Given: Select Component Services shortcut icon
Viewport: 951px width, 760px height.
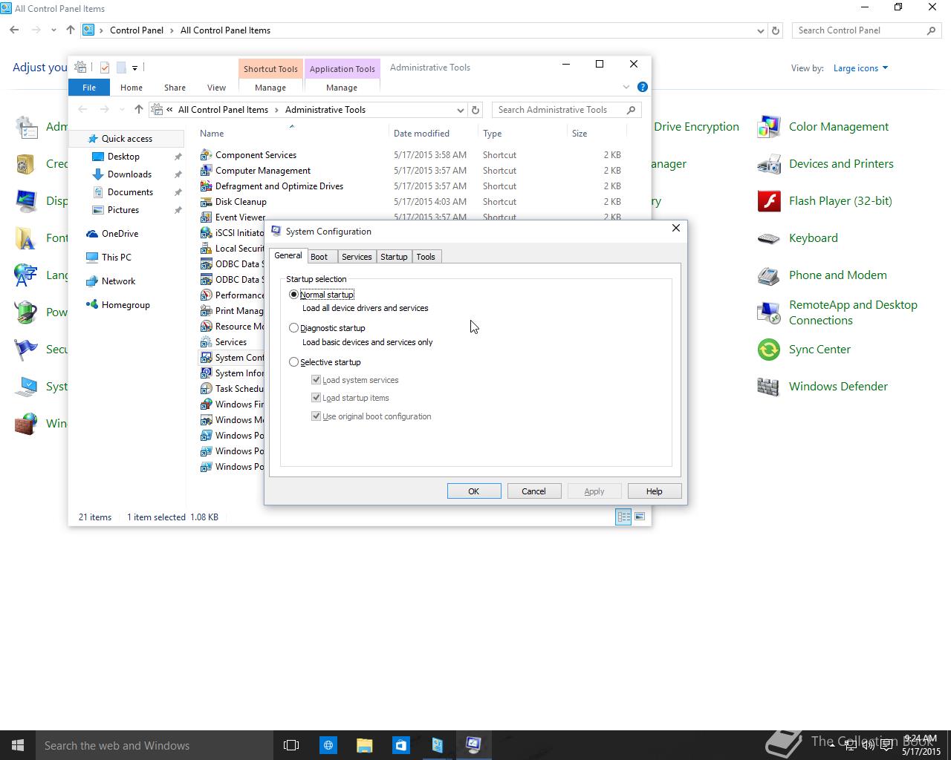Looking at the screenshot, I should (x=206, y=155).
